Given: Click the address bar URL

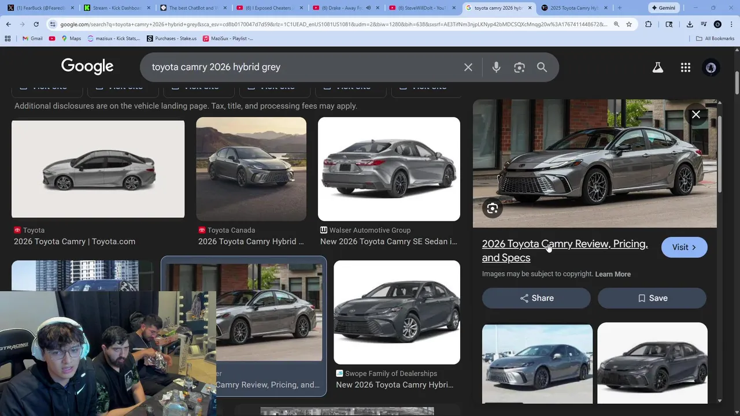Looking at the screenshot, I should coord(332,24).
